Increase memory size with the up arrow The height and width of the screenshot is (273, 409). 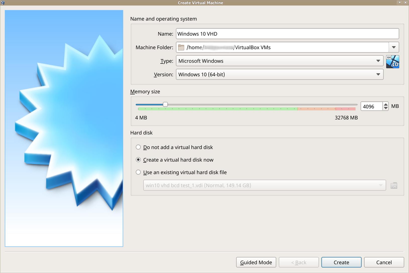386,104
